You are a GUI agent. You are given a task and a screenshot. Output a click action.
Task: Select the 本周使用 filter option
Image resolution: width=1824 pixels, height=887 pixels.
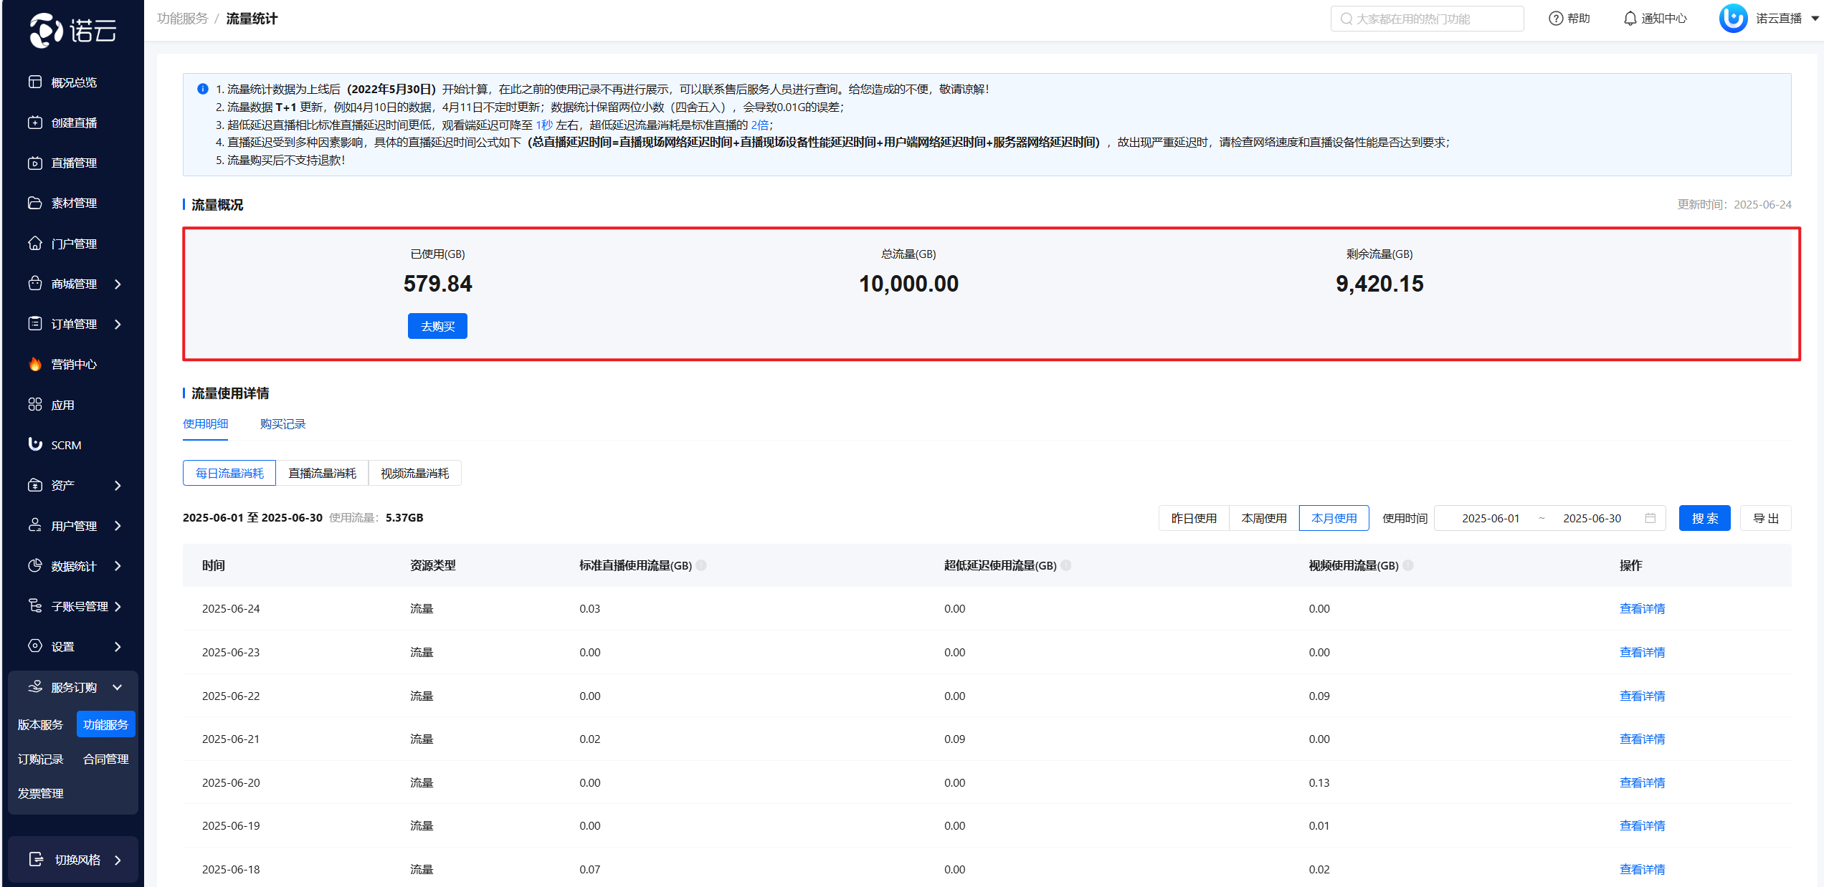1263,518
